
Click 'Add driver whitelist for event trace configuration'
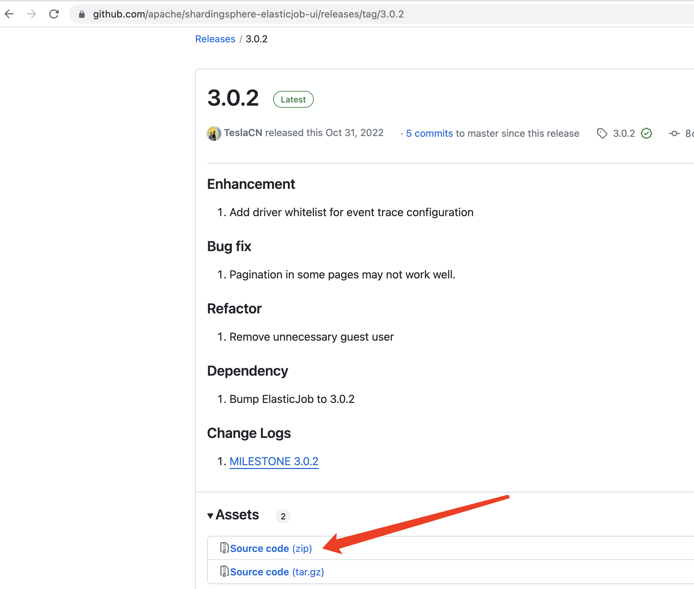pyautogui.click(x=351, y=212)
